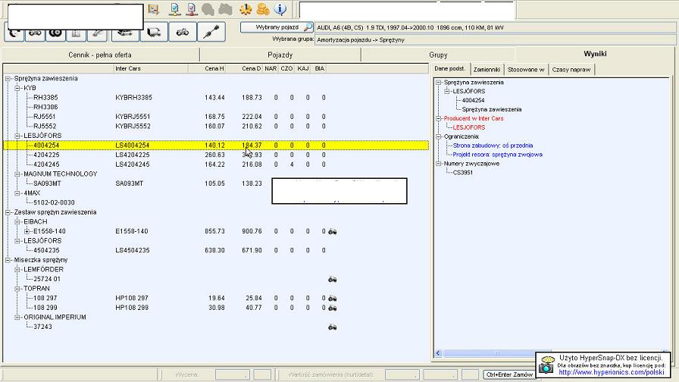Switch to Cennik - pełna oferta tab

pos(100,55)
